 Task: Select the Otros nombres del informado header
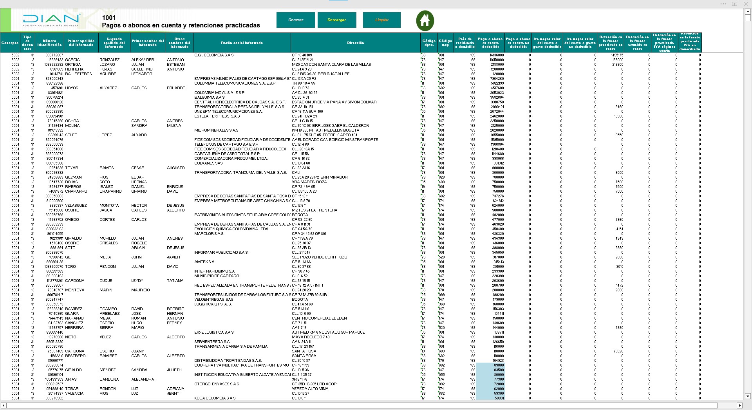pyautogui.click(x=179, y=43)
